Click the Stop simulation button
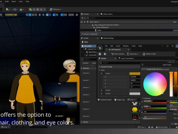Image resolution: width=178 pixels, height=134 pixels. tap(38, 9)
